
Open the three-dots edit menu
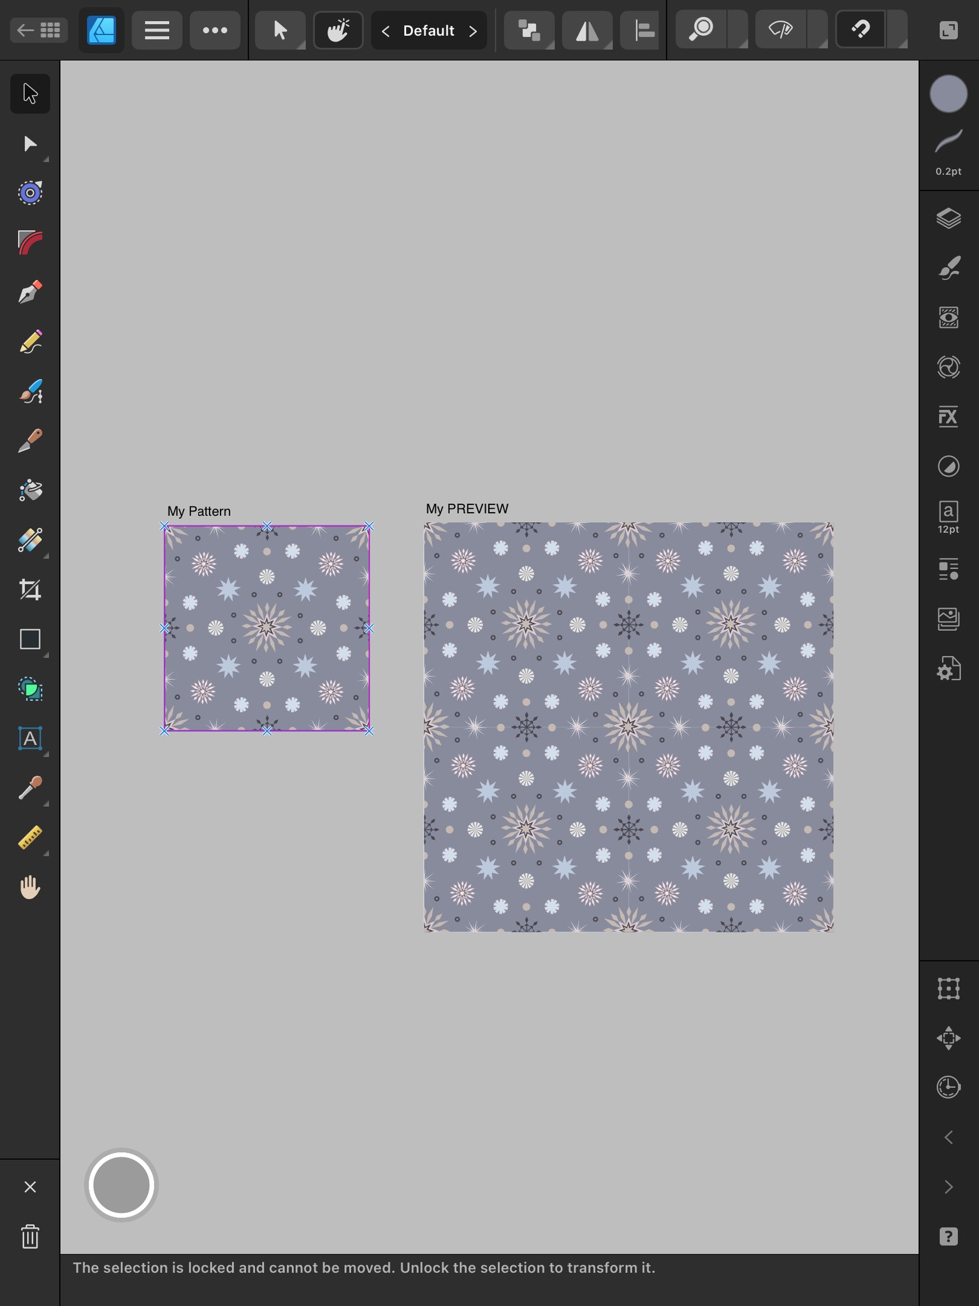215,30
